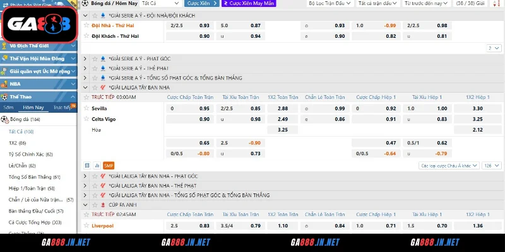
Task: Click the match details list icon
Action: coord(86,166)
